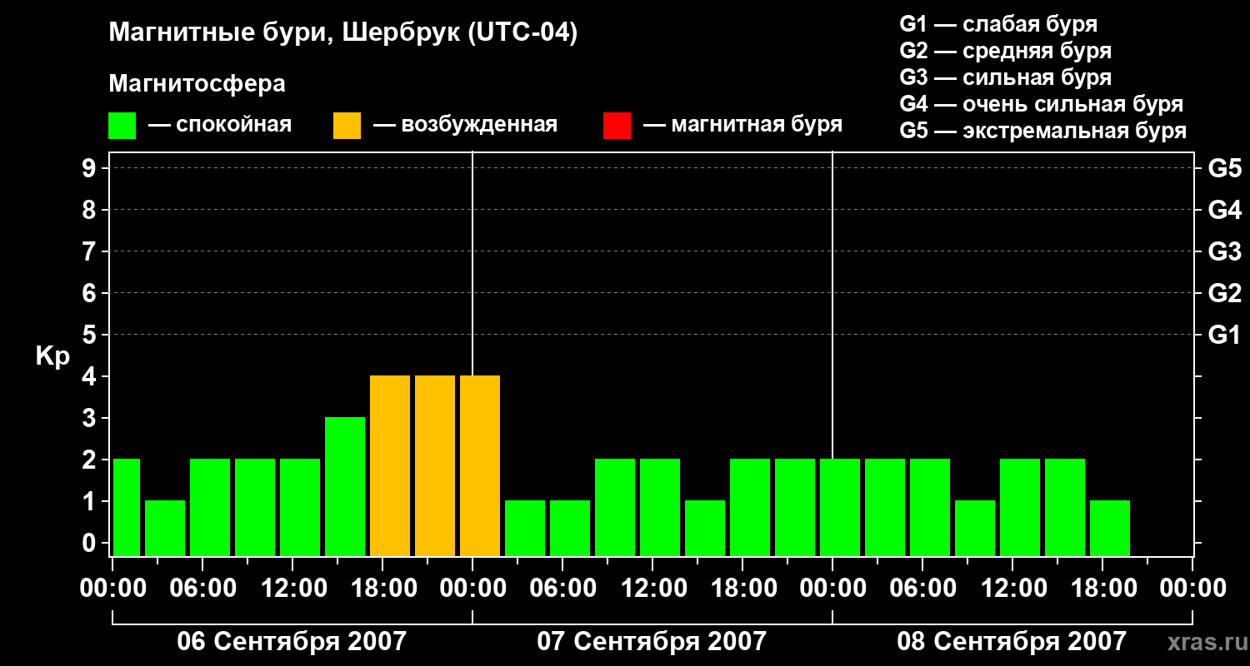Click the red magnetic storm legend swatch
Image resolution: width=1250 pixels, height=666 pixels.
[617, 126]
